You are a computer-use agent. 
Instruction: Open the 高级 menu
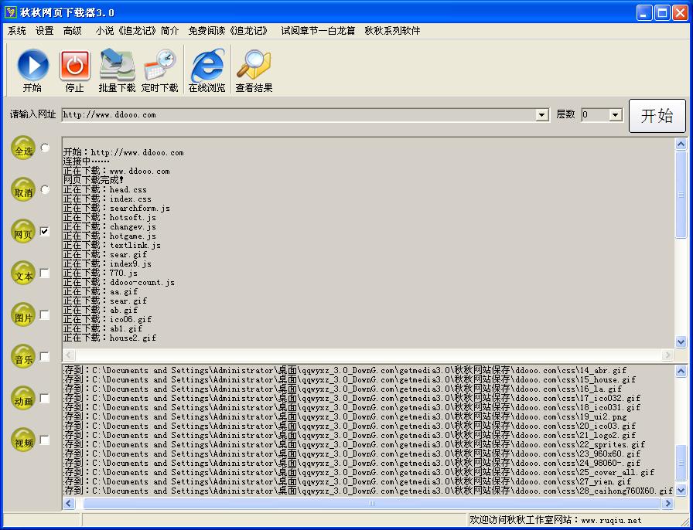pos(73,31)
